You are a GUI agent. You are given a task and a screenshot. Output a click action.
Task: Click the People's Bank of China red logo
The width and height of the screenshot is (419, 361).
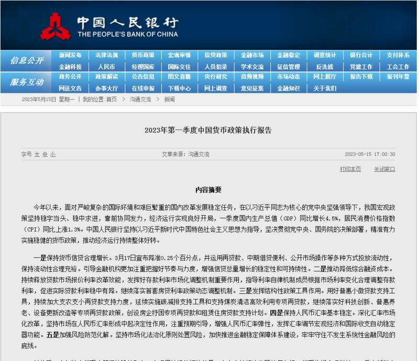point(56,27)
